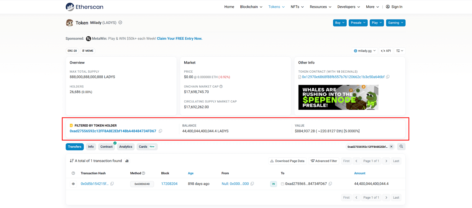Click the 0x60806040 method badge

pos(142,184)
